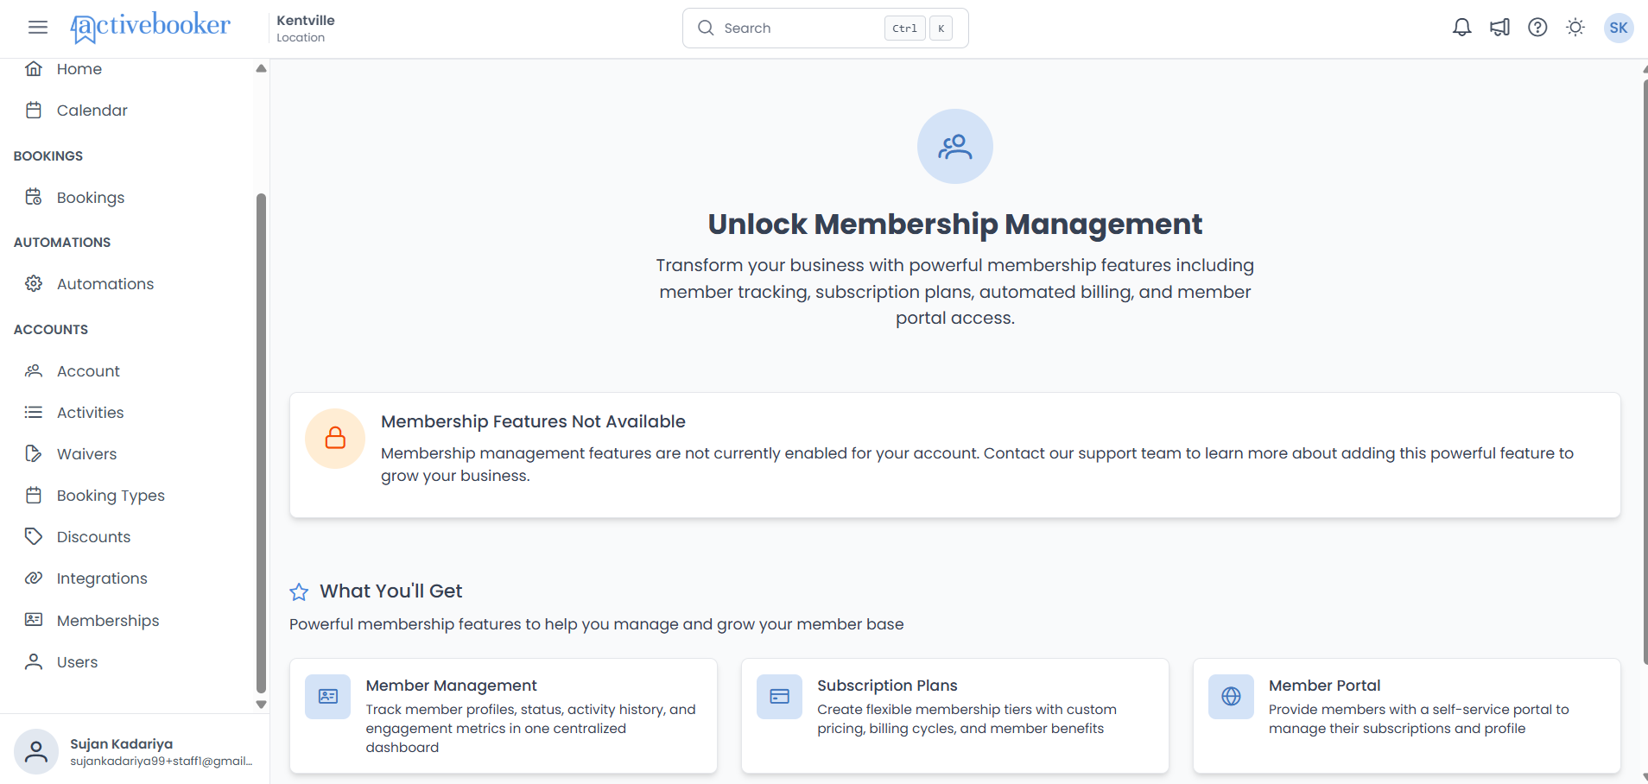This screenshot has height=784, width=1648.
Task: Click the Booking Types calendar icon
Action: [x=34, y=496]
